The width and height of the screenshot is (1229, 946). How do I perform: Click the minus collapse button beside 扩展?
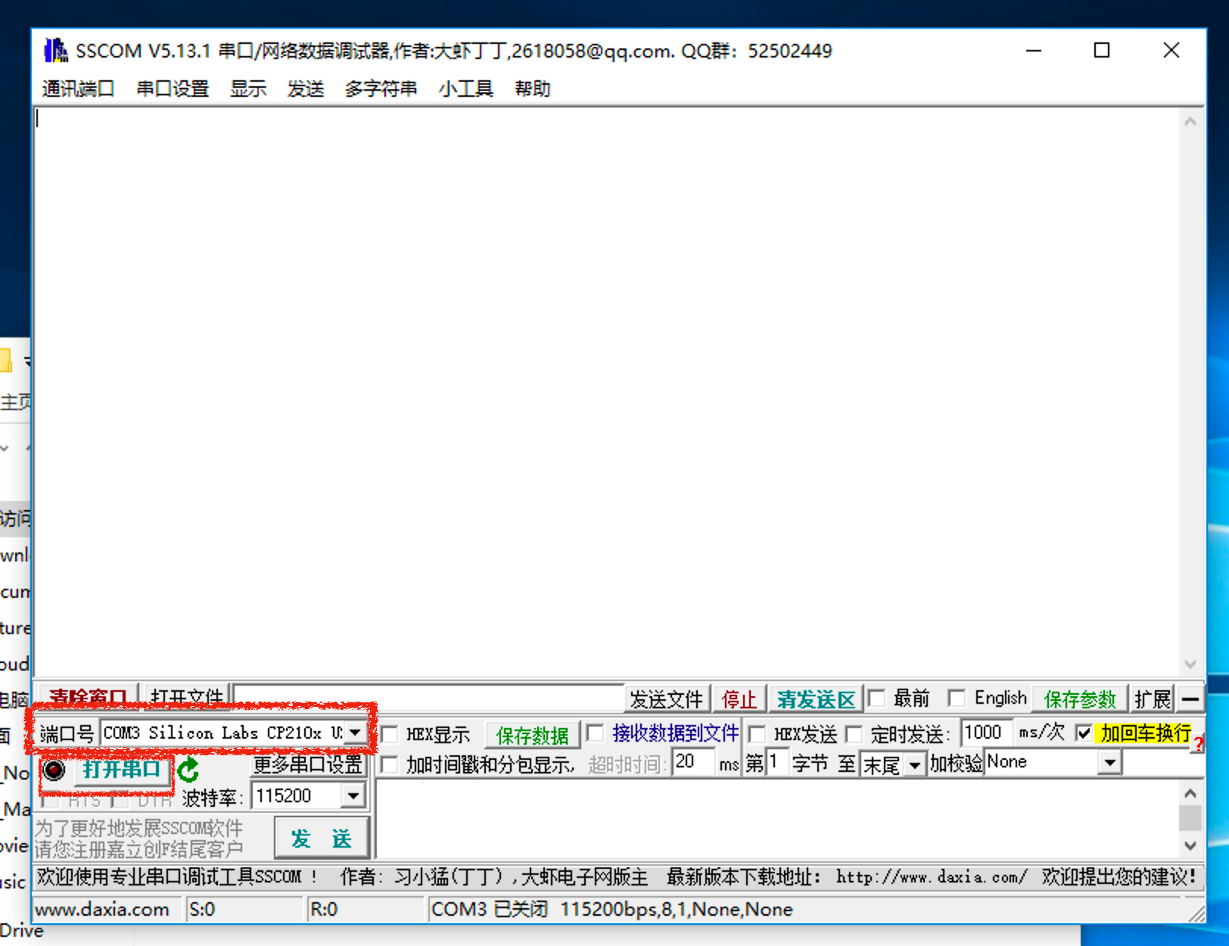[x=1190, y=699]
